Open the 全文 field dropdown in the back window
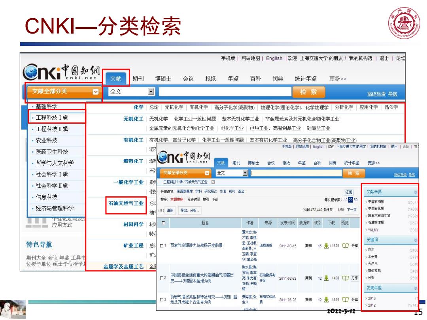 click(x=151, y=92)
